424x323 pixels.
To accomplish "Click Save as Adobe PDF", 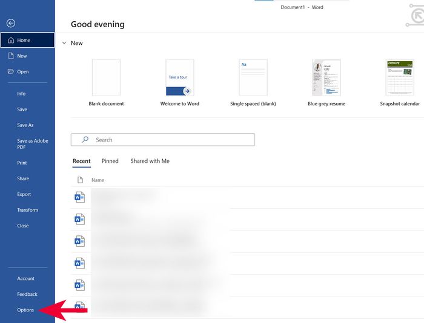I will pos(33,144).
